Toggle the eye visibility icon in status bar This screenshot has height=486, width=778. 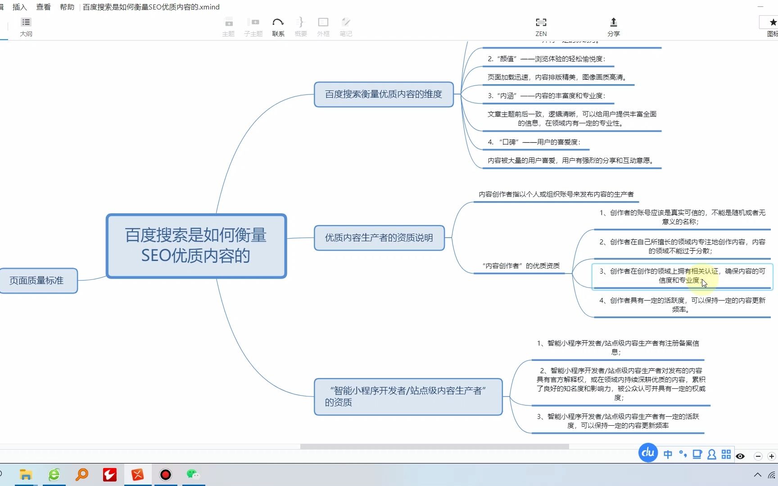[740, 456]
